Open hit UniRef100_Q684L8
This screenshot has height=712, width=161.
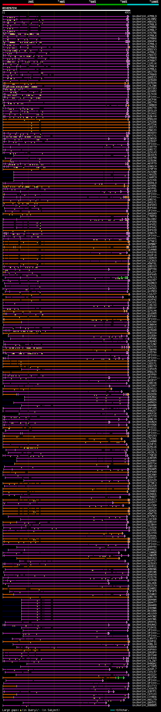144,183
